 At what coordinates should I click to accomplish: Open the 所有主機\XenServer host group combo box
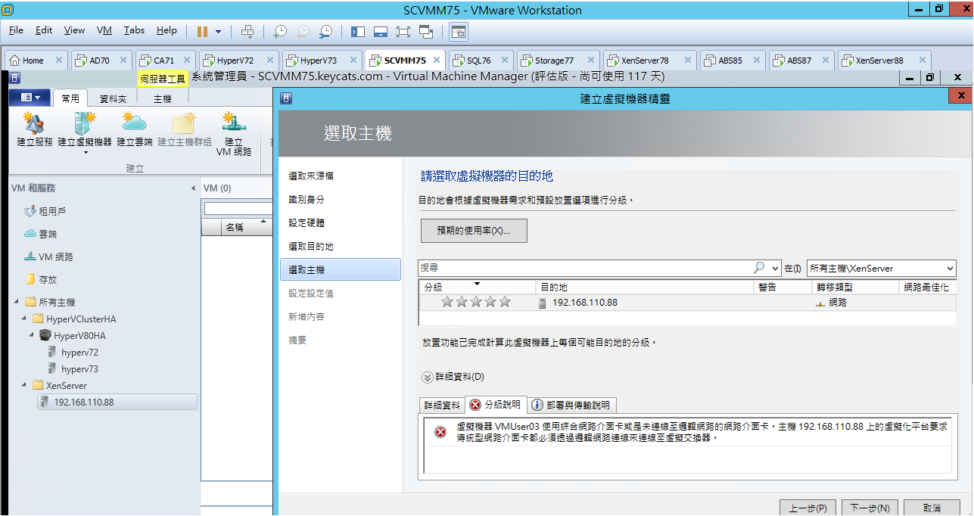pos(881,269)
